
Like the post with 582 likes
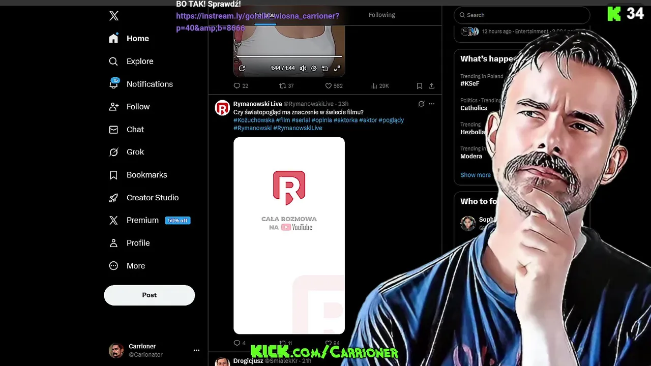pos(334,86)
